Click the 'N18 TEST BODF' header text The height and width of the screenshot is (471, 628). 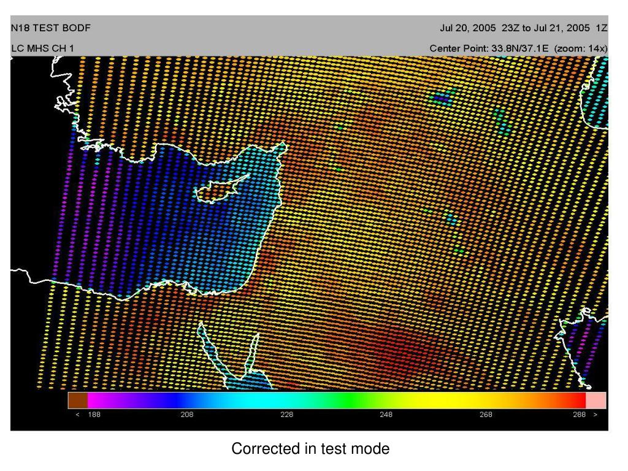pyautogui.click(x=51, y=28)
